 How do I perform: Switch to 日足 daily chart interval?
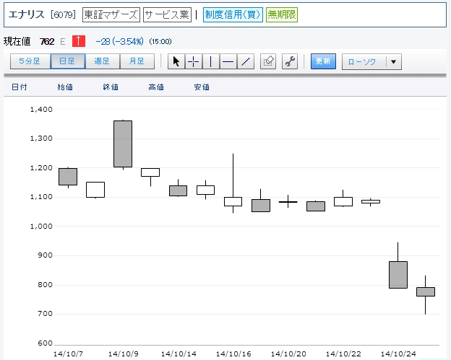coord(67,61)
